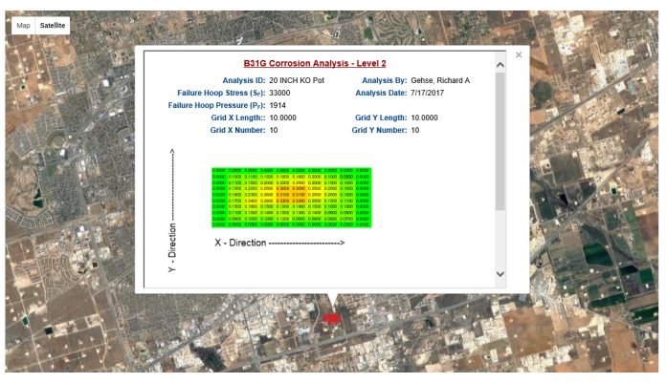Open the B31G Corrosion Analysis title link

[x=320, y=63]
